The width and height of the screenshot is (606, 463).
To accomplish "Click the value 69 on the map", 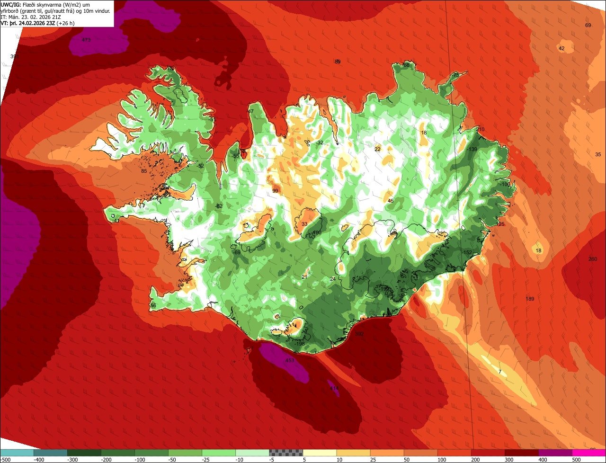I will (588, 25).
